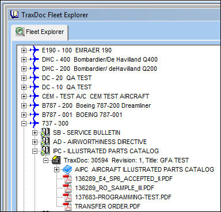Image resolution: width=221 pixels, height=212 pixels.
Task: Click the airplane icon for B787 - 001
Action: click(35, 115)
